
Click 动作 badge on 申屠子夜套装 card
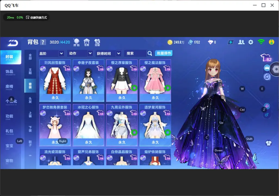76,68
